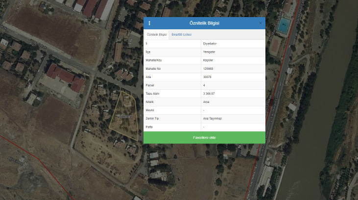Click the yellow-outlined parcel label on map
Screen dimensions: 358x200
point(126,117)
